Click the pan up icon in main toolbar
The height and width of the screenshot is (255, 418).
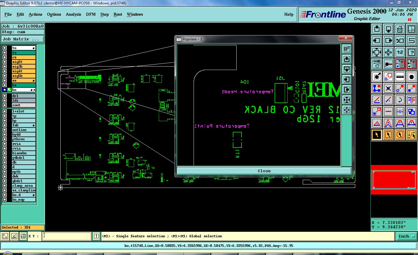pyautogui.click(x=377, y=29)
